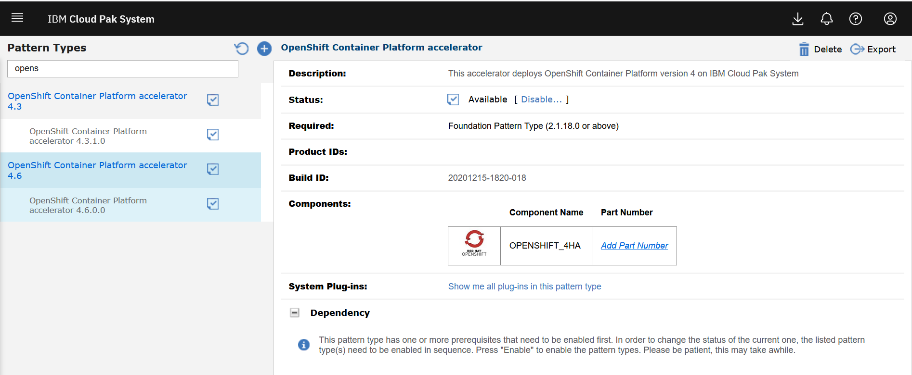
Task: Click the Export button label
Action: click(881, 50)
